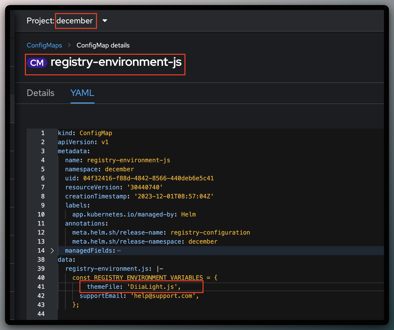Click the supportEmail 'help@support.com' value
Image resolution: width=394 pixels, height=330 pixels.
pos(163,296)
